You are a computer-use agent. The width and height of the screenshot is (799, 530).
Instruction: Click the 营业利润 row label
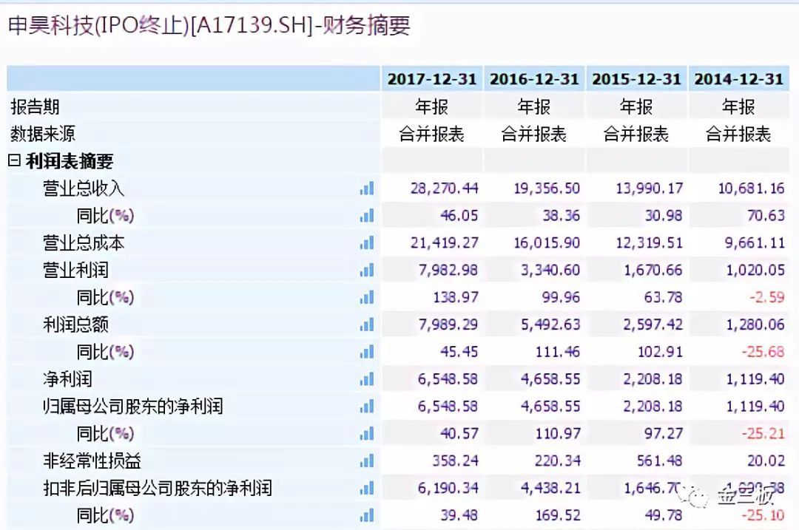point(75,270)
